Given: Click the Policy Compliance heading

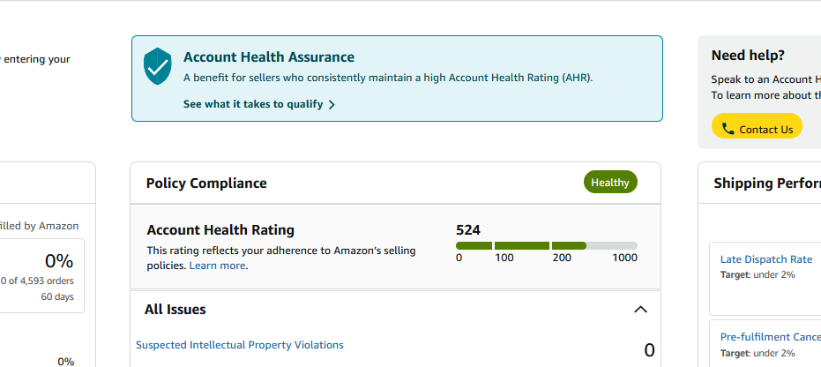Looking at the screenshot, I should tap(206, 183).
